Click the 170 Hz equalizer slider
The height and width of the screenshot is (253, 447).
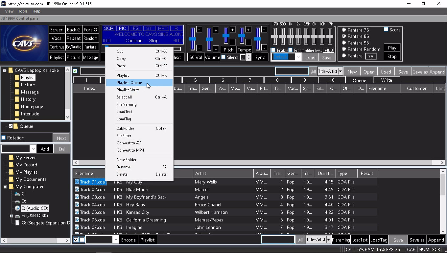[x=275, y=37]
